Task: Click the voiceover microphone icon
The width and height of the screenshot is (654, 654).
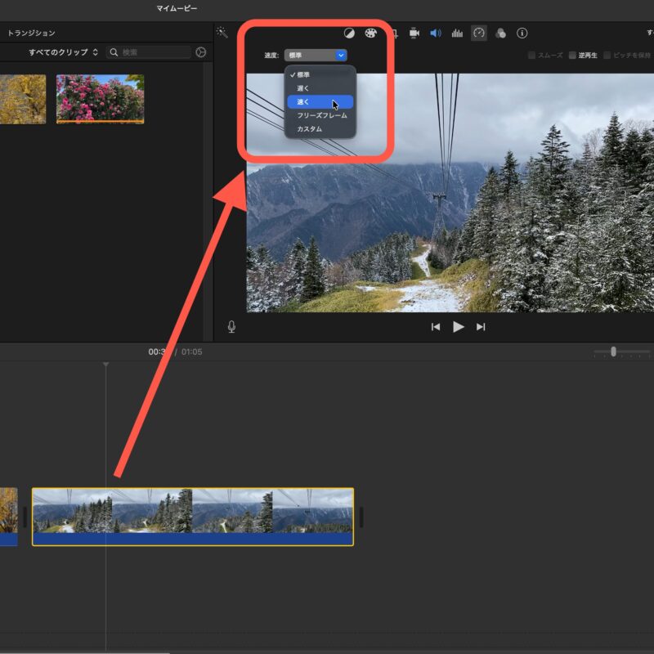Action: pyautogui.click(x=231, y=327)
